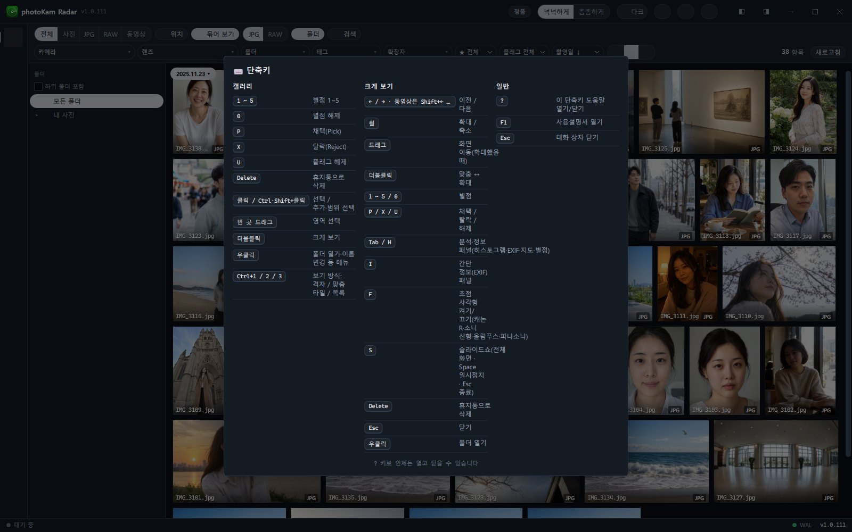The image size is (852, 532).
Task: Select the 사진 media type tab
Action: [x=69, y=34]
